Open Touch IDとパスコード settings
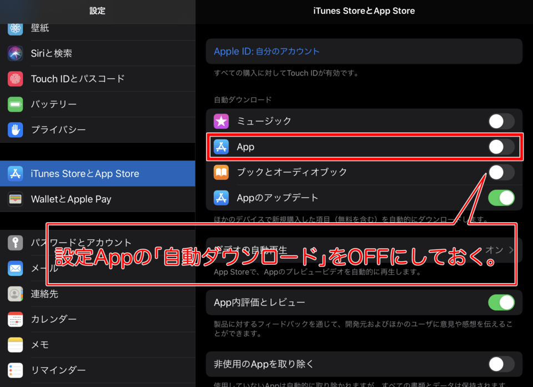The image size is (533, 387). 98,79
